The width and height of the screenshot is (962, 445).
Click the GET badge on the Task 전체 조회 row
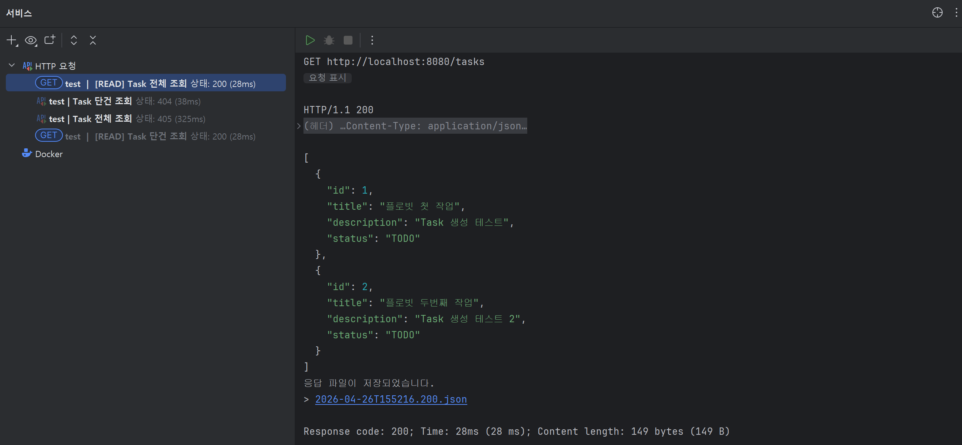point(49,83)
